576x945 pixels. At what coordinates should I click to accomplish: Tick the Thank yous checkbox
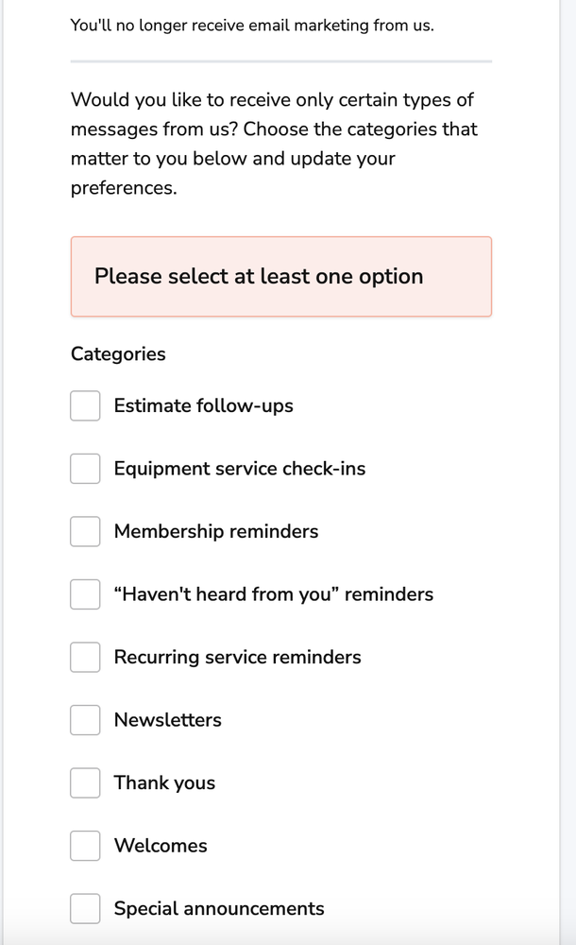point(85,782)
